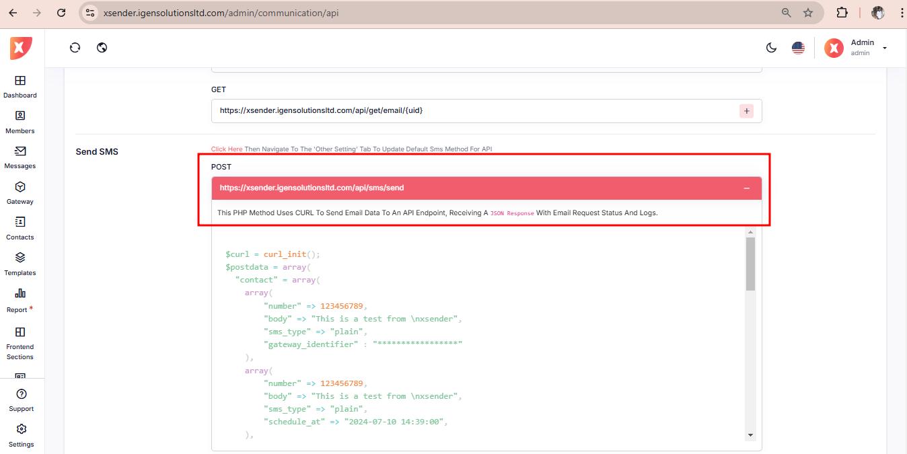
Task: Click the 'Click Here' link
Action: [227, 149]
